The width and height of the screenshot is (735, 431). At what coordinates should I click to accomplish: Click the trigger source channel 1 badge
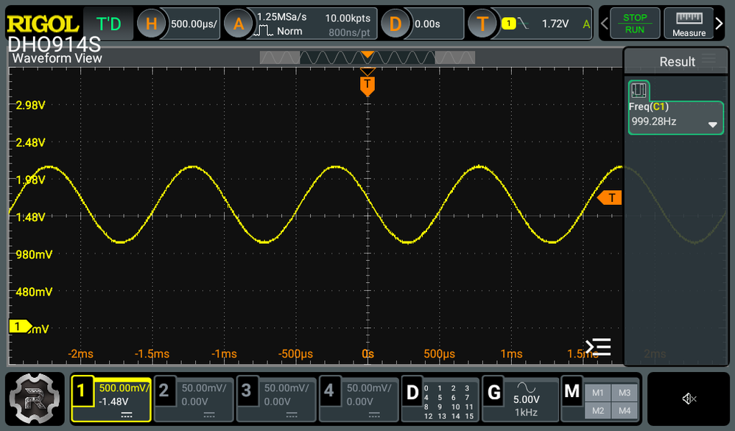coord(509,24)
